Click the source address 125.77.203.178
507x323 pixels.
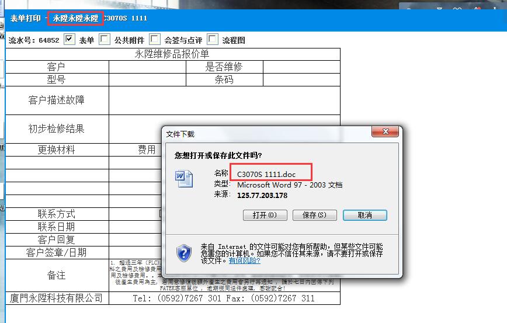tap(262, 195)
